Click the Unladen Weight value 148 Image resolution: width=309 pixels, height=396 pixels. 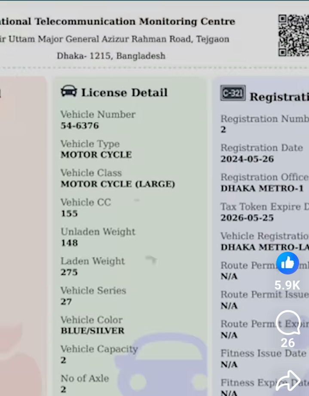[69, 243]
